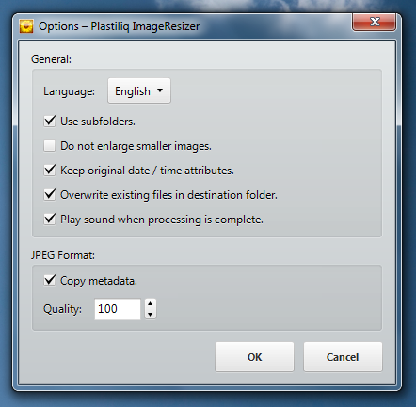Decrease JPEG quality with the down arrow

click(151, 314)
